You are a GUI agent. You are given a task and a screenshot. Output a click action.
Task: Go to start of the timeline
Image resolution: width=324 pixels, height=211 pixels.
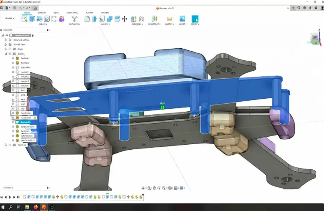2,197
